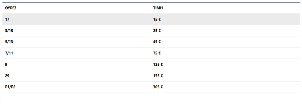The image size is (302, 104).
Task: Select the gate 7/11 row
Action: pos(151,53)
